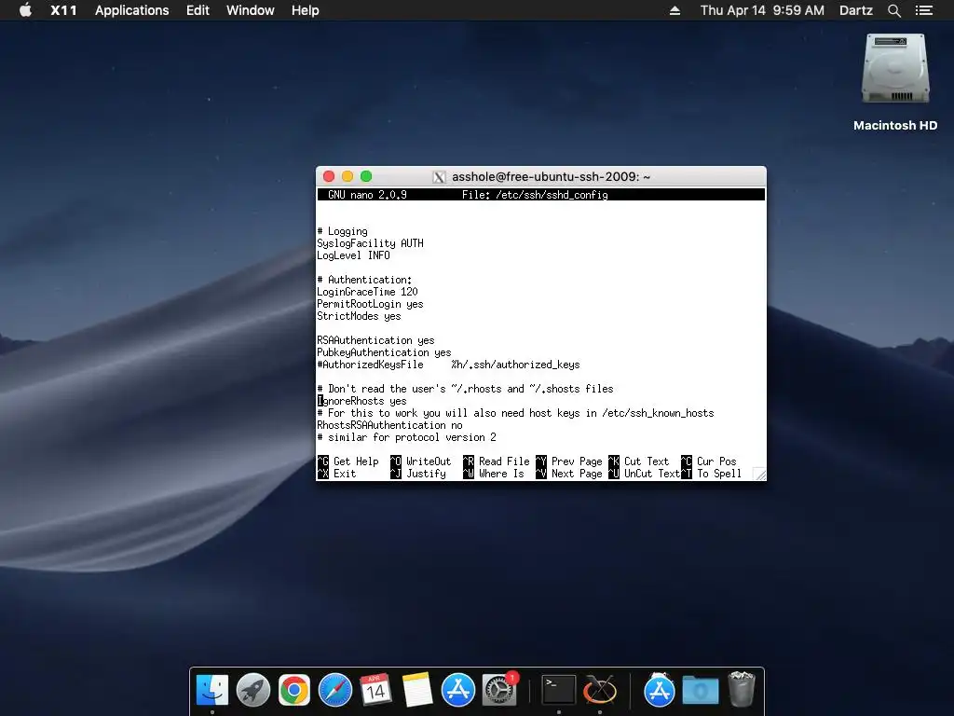Click the 'LoginGraceTime 120' line

coord(367,292)
